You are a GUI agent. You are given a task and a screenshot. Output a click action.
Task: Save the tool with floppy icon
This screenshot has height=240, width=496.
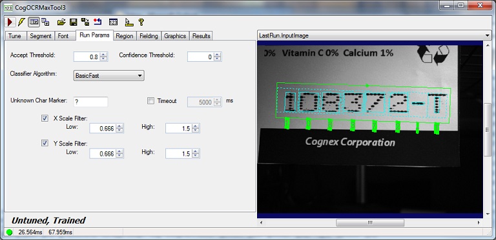click(x=74, y=22)
